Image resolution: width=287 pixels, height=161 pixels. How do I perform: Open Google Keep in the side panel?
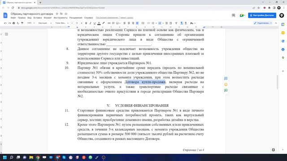point(283,33)
